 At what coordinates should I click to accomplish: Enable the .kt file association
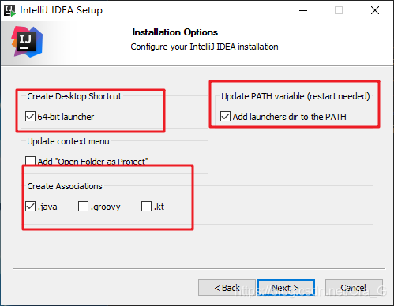146,207
